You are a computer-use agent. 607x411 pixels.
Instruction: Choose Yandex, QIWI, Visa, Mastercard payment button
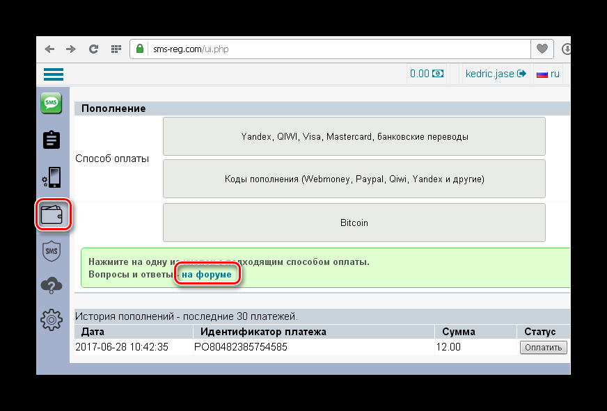(x=354, y=136)
